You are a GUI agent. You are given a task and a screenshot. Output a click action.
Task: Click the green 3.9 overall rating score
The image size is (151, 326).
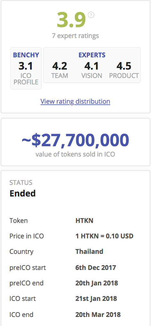pos(71,20)
